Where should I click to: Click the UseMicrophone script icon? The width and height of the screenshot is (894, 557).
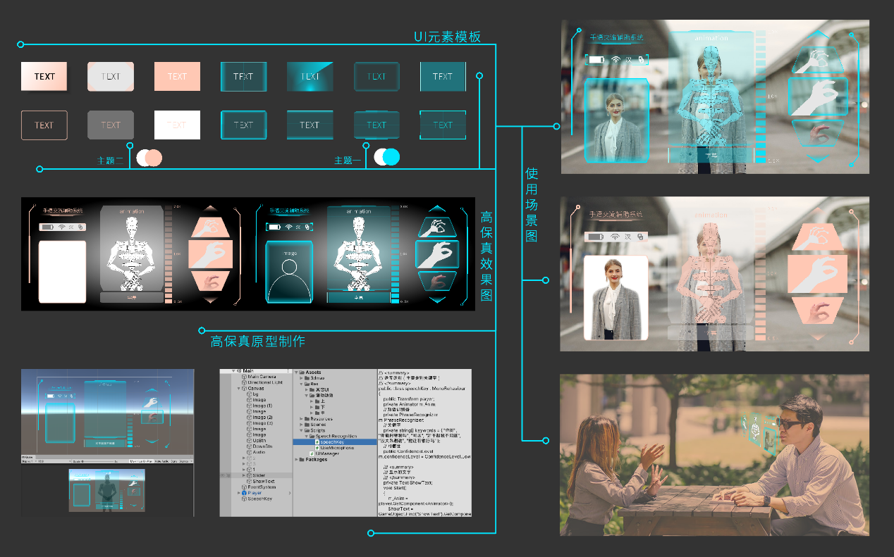coord(316,448)
